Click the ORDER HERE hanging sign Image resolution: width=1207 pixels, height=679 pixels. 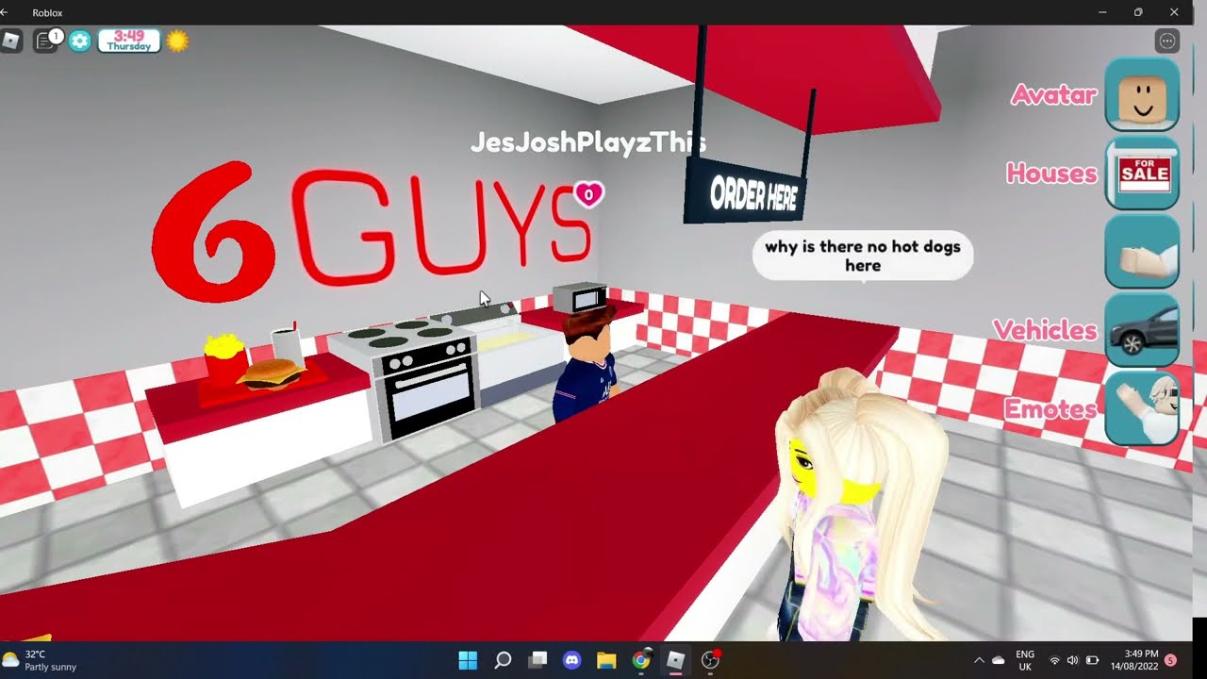[745, 191]
